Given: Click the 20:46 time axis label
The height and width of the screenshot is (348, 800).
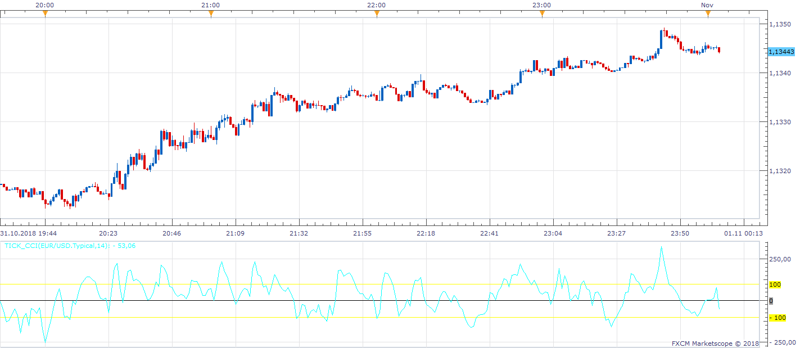Looking at the screenshot, I should (172, 233).
